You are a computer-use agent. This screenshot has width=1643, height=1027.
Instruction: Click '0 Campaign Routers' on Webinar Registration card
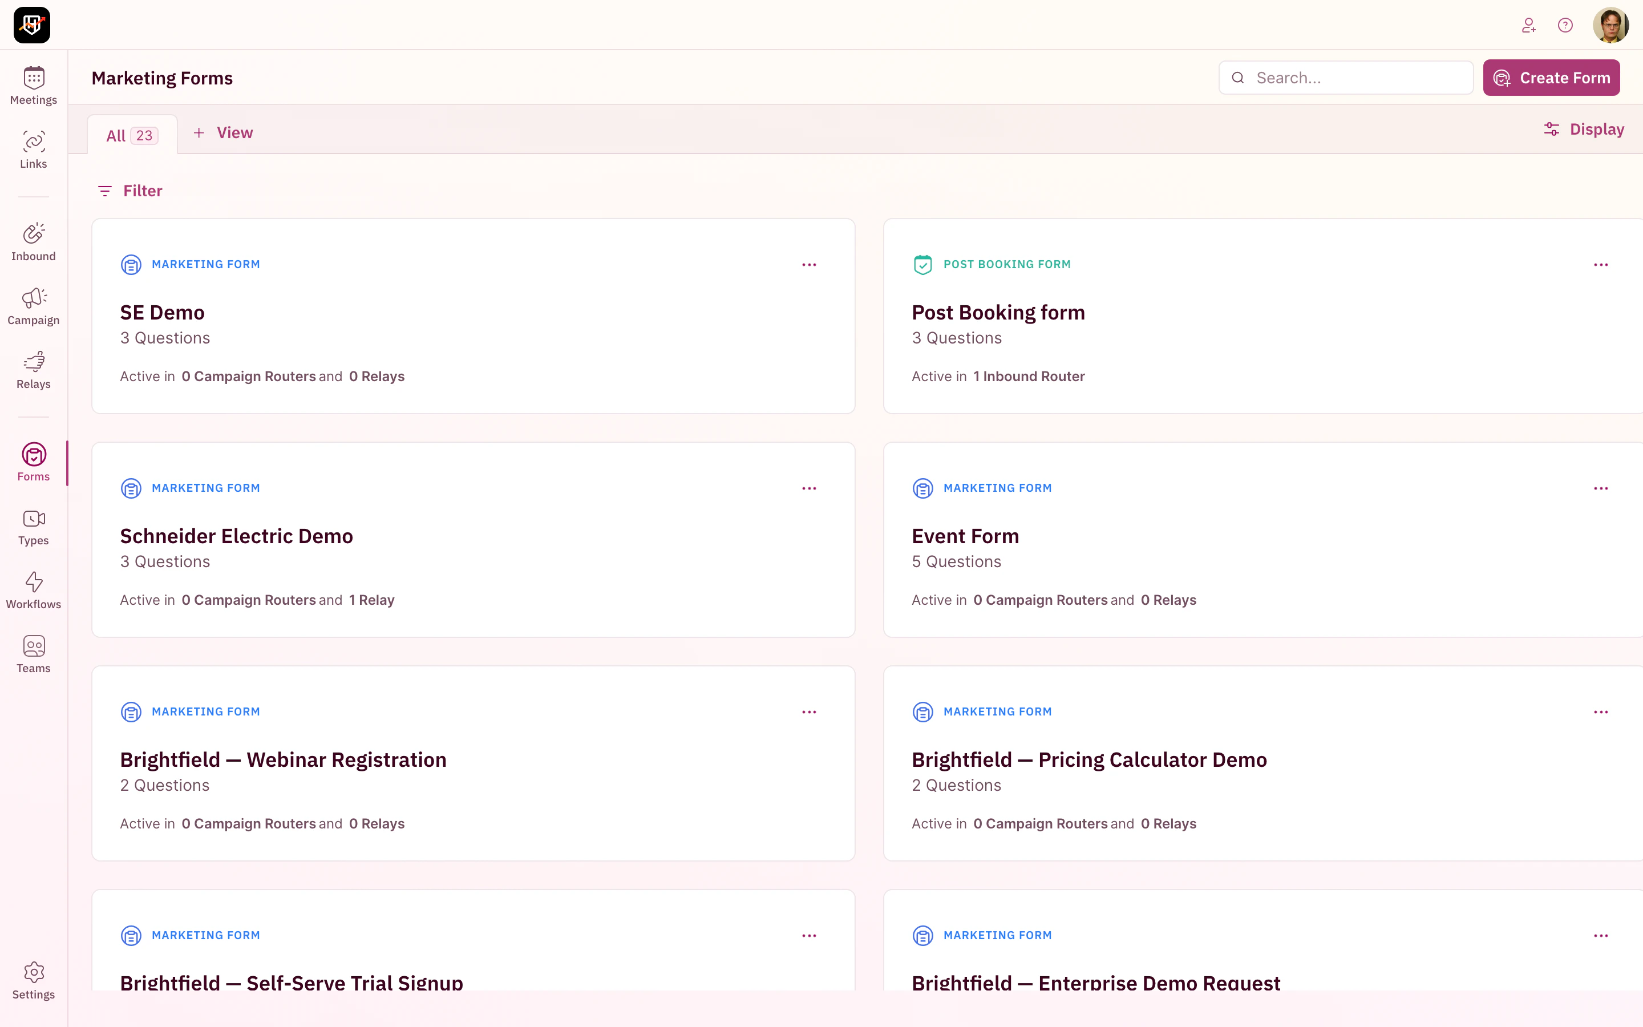(x=249, y=823)
